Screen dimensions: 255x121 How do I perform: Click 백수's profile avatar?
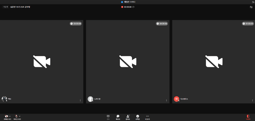point(4,99)
